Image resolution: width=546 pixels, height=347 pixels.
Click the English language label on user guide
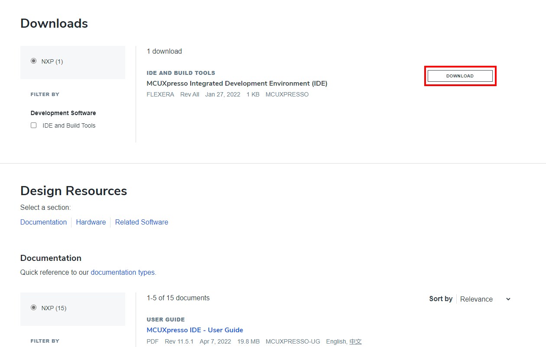coord(336,341)
